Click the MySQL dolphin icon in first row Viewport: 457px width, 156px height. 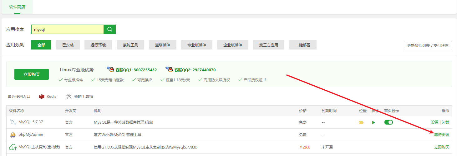pyautogui.click(x=13, y=122)
